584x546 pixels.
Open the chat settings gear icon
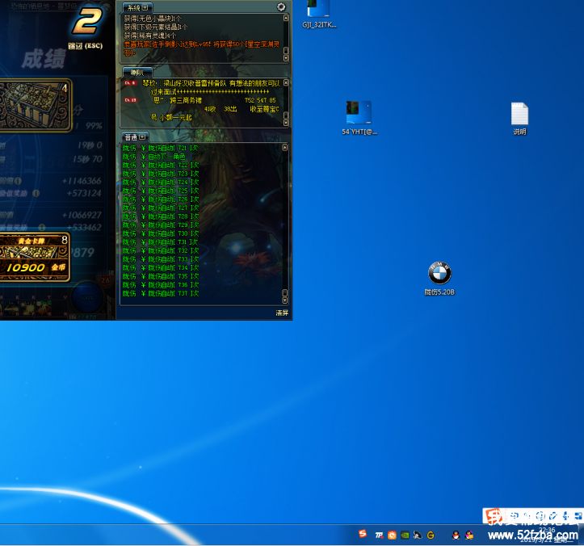pos(281,6)
